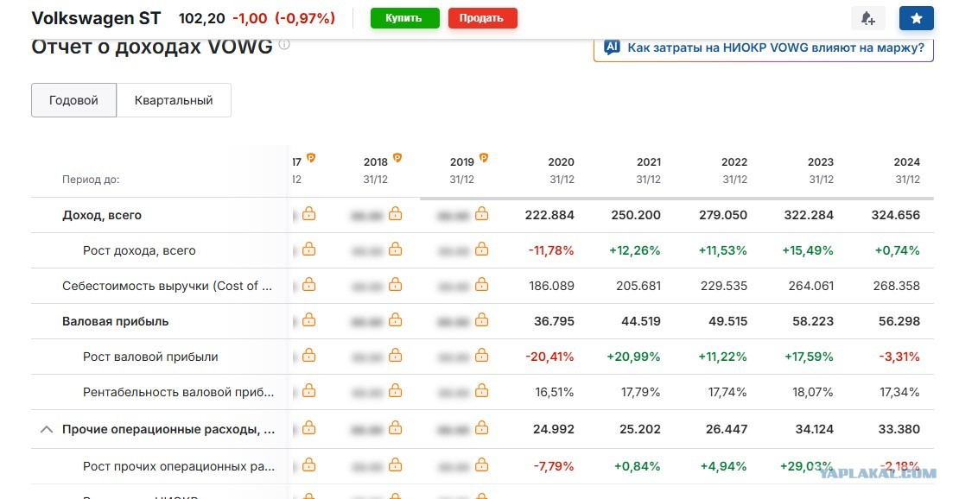Click the 268.358 cost of revenue value
Image resolution: width=959 pixels, height=499 pixels.
897,287
